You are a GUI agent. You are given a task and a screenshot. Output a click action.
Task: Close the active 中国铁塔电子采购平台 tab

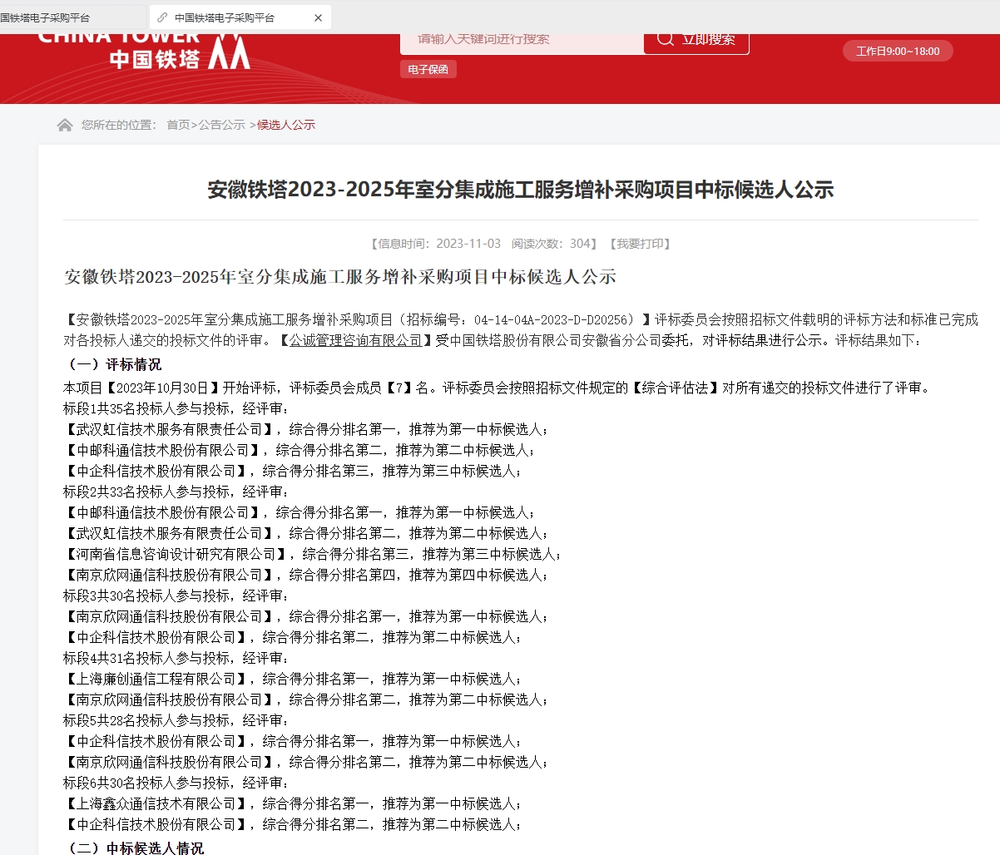point(318,17)
